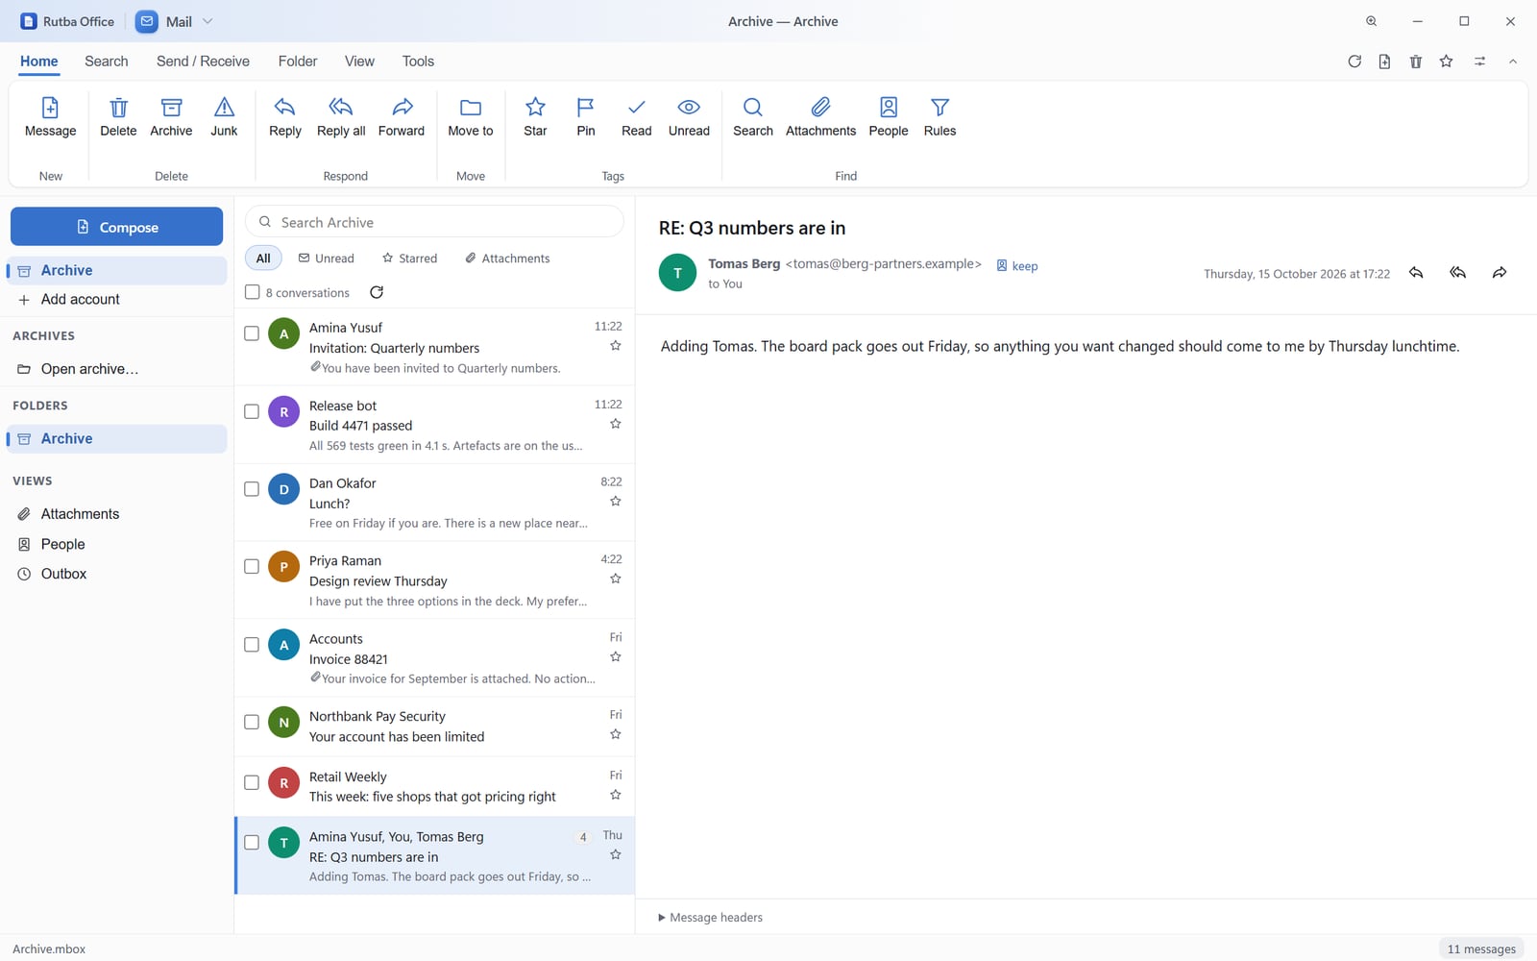
Task: Open the Move to folder tool
Action: pyautogui.click(x=471, y=117)
